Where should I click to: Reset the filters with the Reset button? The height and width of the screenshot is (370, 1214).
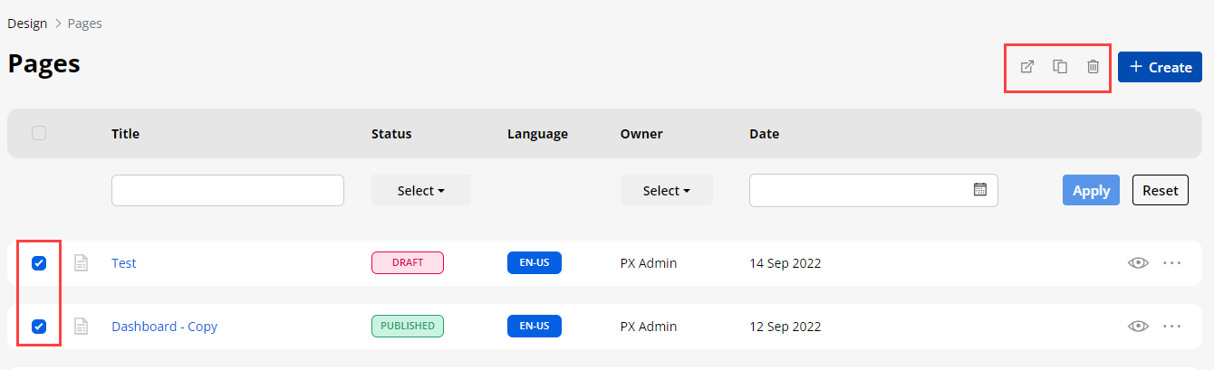click(x=1160, y=190)
